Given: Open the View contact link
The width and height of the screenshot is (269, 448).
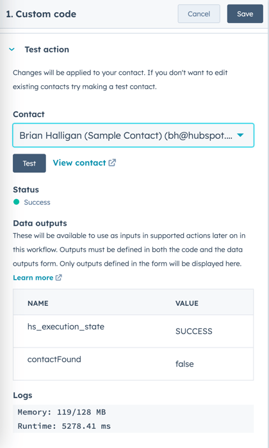Looking at the screenshot, I should pos(79,163).
